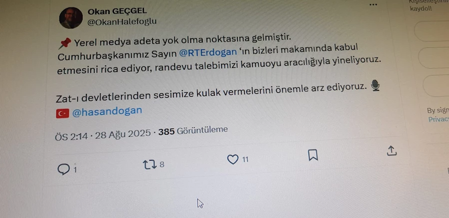Click the ÖS 2:14 28 Ağu 2025 timestamp
The height and width of the screenshot is (218, 449).
click(103, 135)
